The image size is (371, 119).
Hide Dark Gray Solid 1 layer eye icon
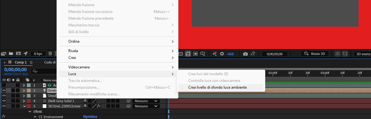coord(4,101)
